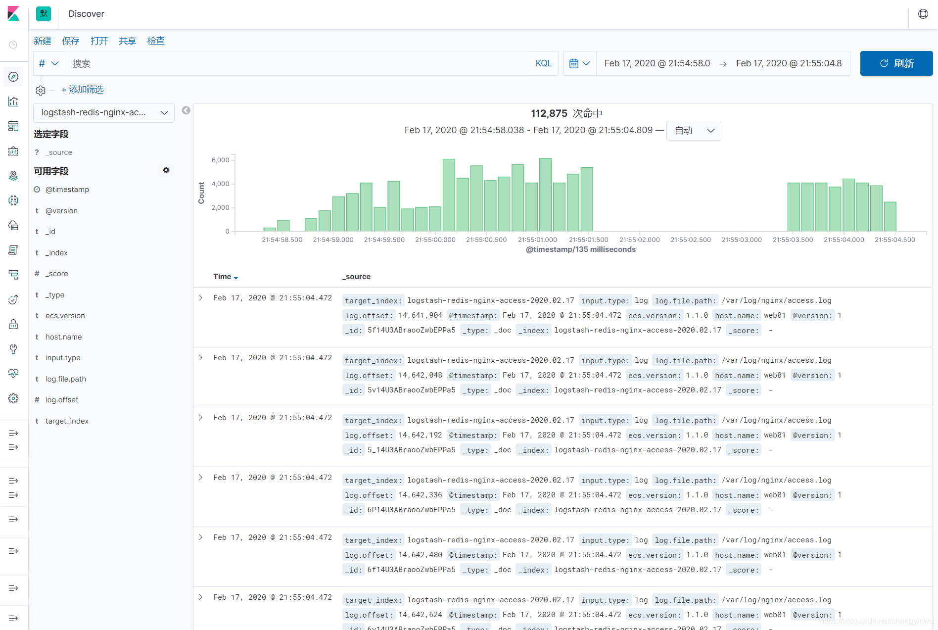Expand the log row with offset 14,642,192
The height and width of the screenshot is (630, 938).
point(201,418)
